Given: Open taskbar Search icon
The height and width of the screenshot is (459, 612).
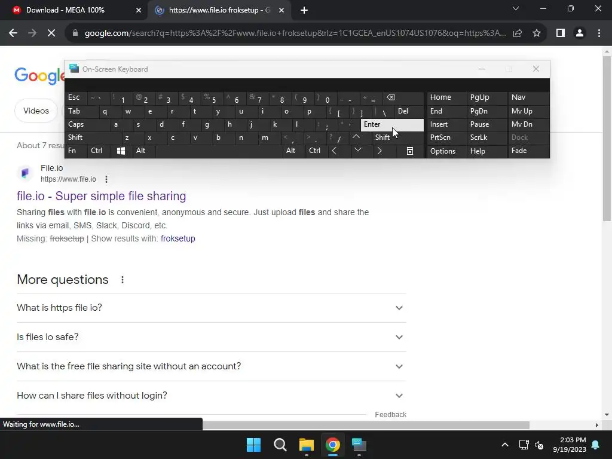Looking at the screenshot, I should [280, 445].
